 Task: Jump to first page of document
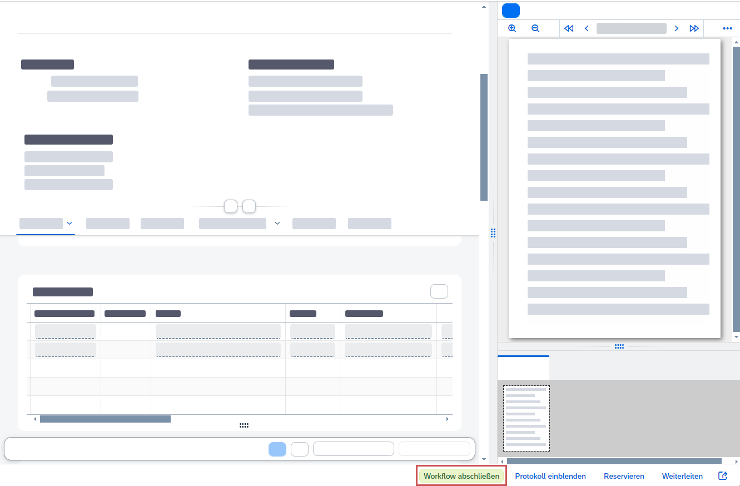coord(568,28)
